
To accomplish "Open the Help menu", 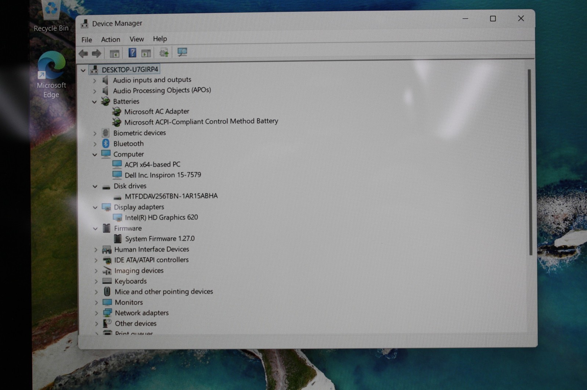I will pos(160,38).
